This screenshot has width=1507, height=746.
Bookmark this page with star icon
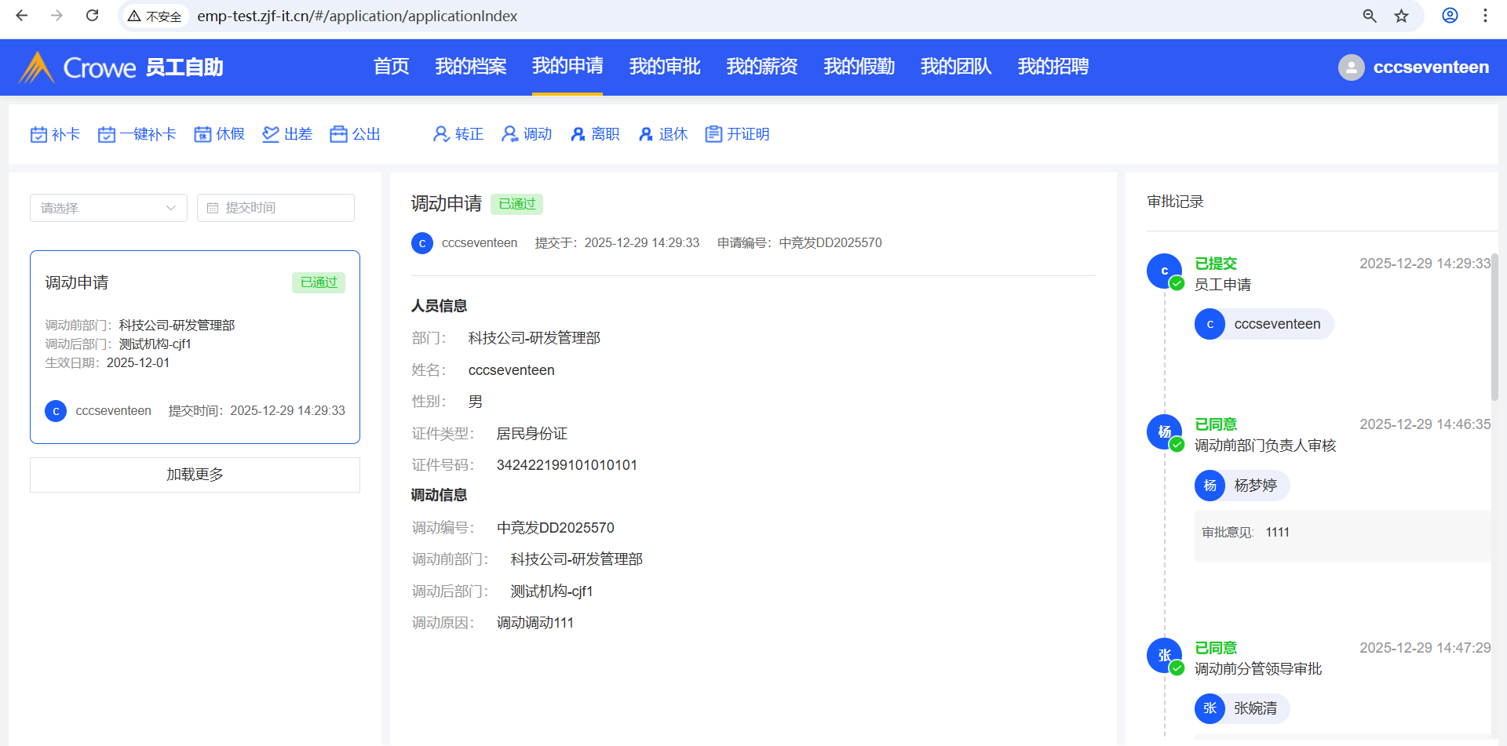pos(1401,16)
